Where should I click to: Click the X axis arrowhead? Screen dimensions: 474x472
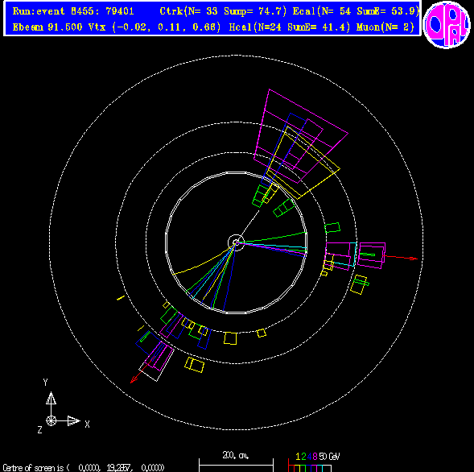[74, 420]
